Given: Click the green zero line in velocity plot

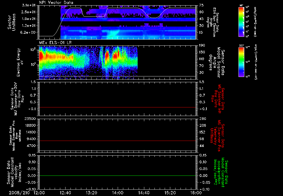Looking at the screenshot, I should point(117,176).
